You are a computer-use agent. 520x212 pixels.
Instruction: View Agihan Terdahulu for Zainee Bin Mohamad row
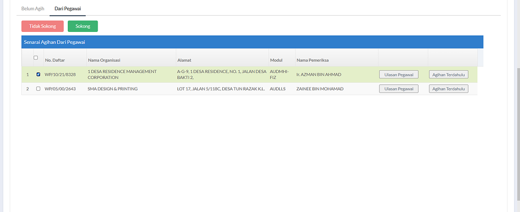click(448, 89)
